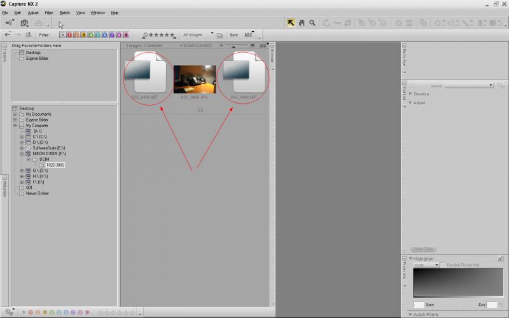This screenshot has width=509, height=318.
Task: Open the Help menu
Action: click(x=115, y=13)
